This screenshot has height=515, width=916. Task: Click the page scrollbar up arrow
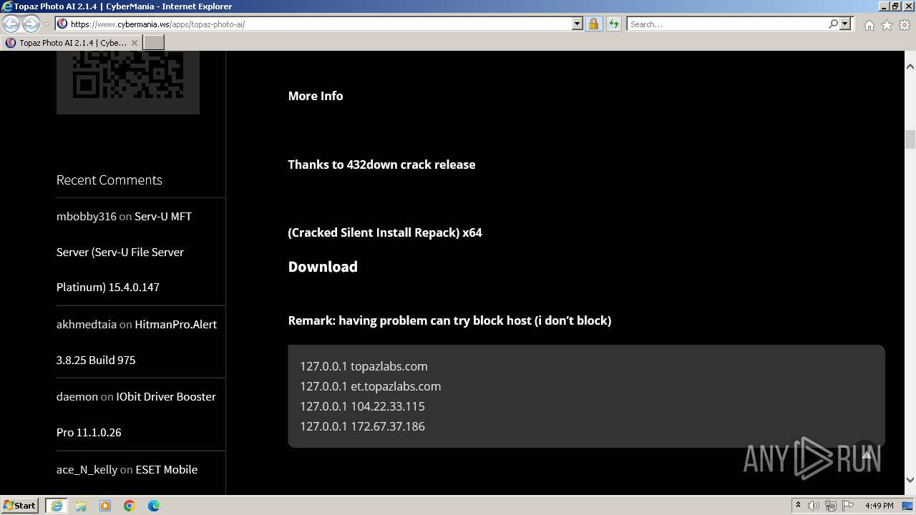910,67
